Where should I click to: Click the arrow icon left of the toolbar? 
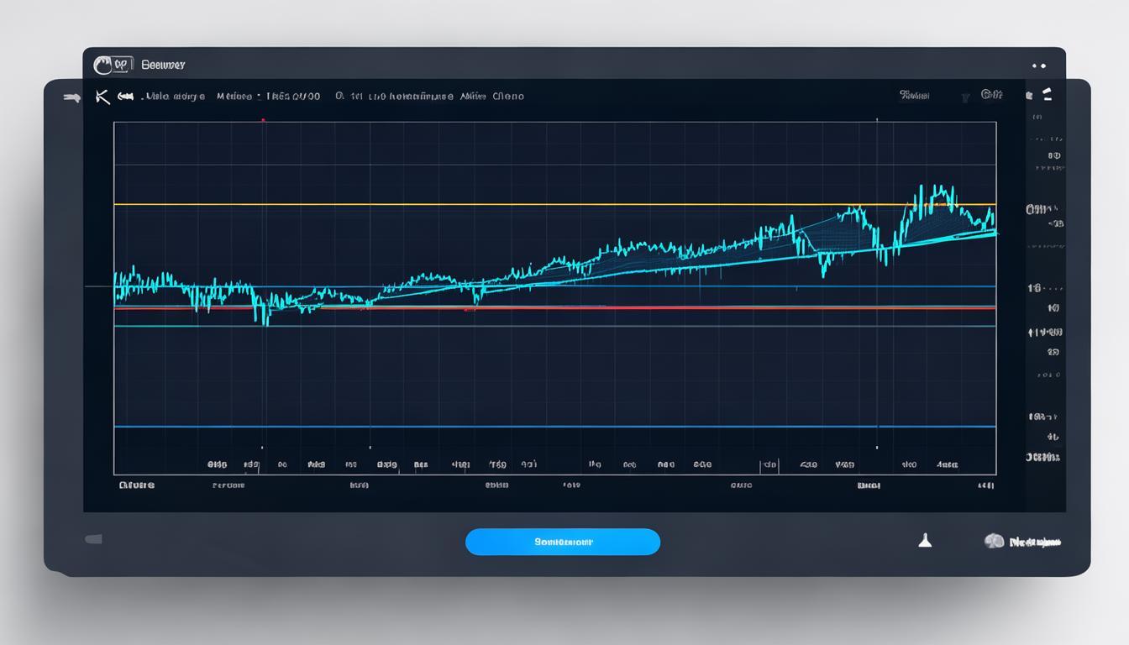(x=71, y=97)
